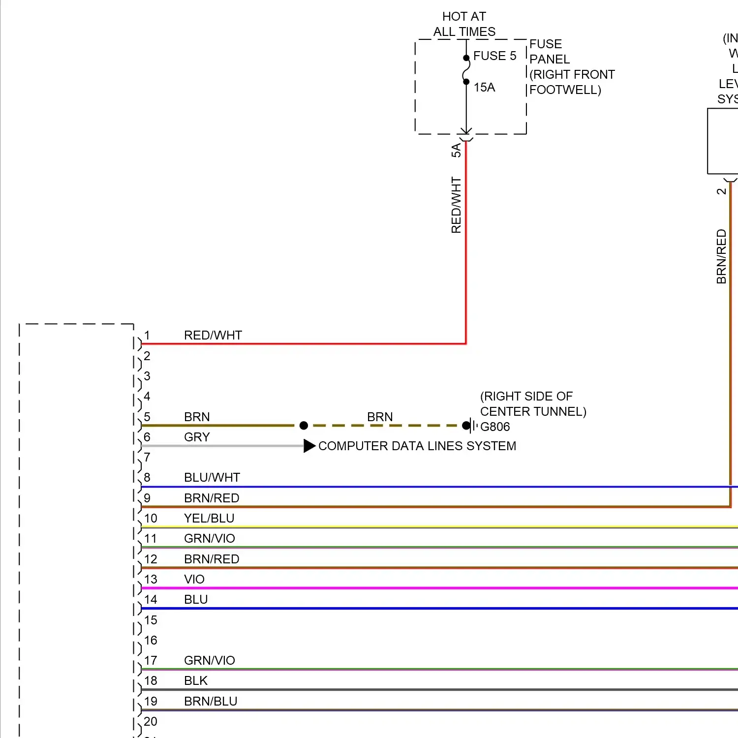Click the vertical RED/WHT wire label
Viewport: 738px width, 738px height.
click(x=457, y=205)
